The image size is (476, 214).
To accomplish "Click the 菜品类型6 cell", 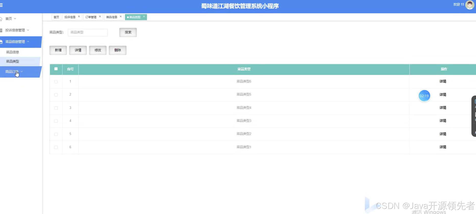I will (x=244, y=81).
